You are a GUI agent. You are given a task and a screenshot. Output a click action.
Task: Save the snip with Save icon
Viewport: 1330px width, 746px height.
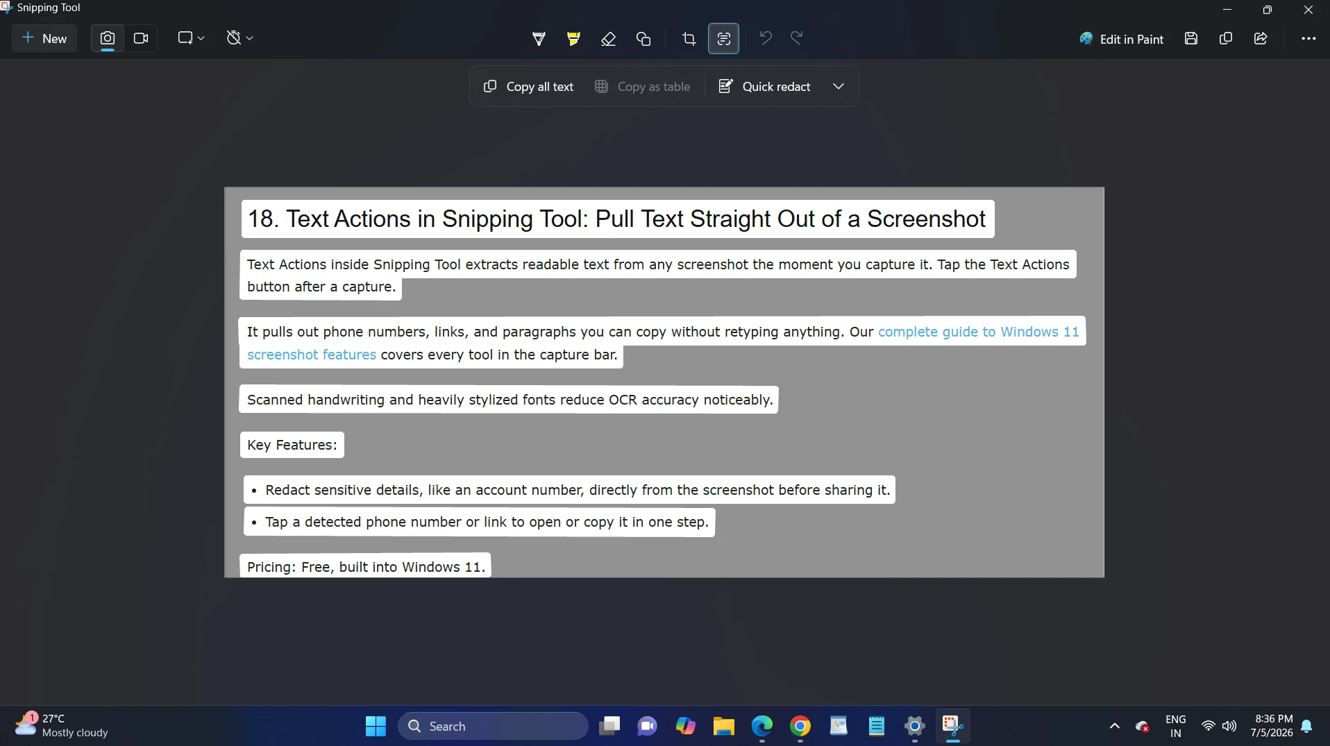(1191, 39)
